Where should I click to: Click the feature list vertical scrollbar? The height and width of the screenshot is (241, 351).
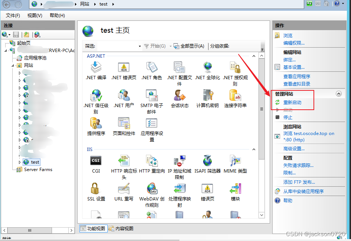tap(261, 109)
